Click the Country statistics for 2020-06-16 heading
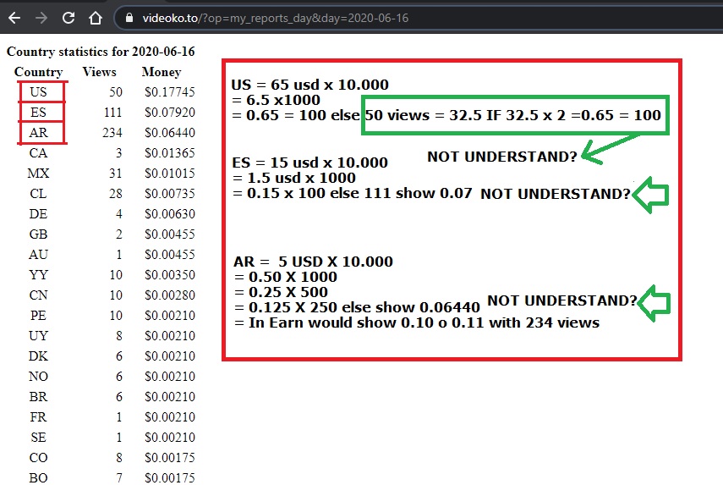Viewport: 723px width, 485px height. coord(101,52)
